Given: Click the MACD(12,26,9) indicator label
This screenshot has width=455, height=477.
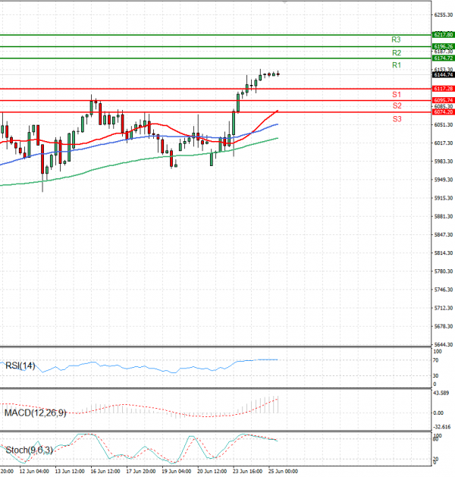Looking at the screenshot, I should [36, 413].
